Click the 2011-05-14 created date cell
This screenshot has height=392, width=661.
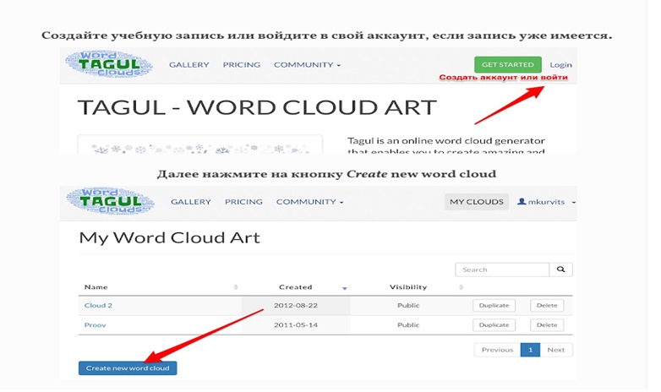(296, 325)
